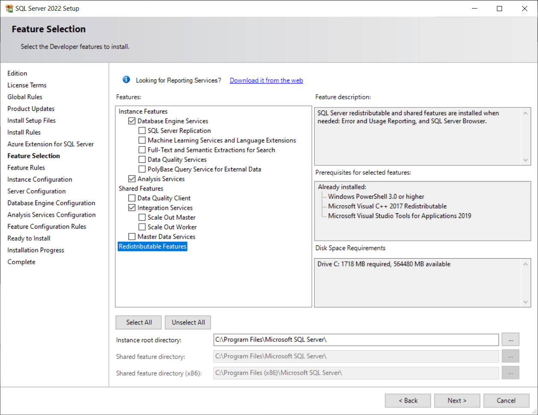Viewport: 538px width, 415px height.
Task: Check PolyBase Query Service for External Data
Action: (142, 169)
